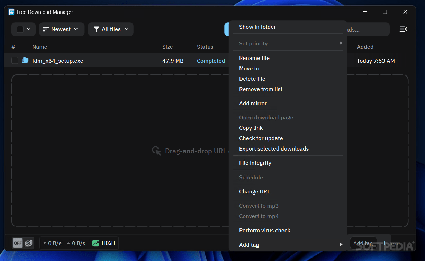Viewport: 425px width, 261px height.
Task: Click the Free Download Manager app logo icon
Action: pos(11,12)
